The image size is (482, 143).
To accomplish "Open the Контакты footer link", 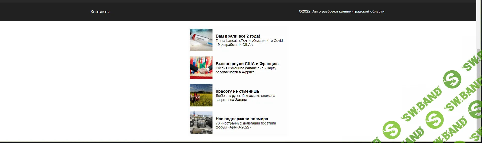I will coord(100,12).
